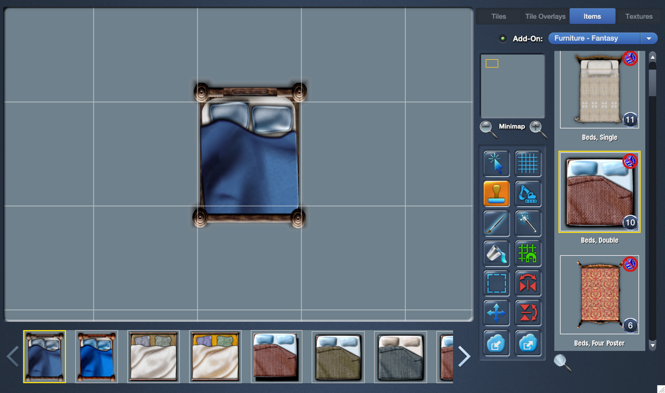
Task: Flip the selected bed vertically
Action: click(x=528, y=313)
